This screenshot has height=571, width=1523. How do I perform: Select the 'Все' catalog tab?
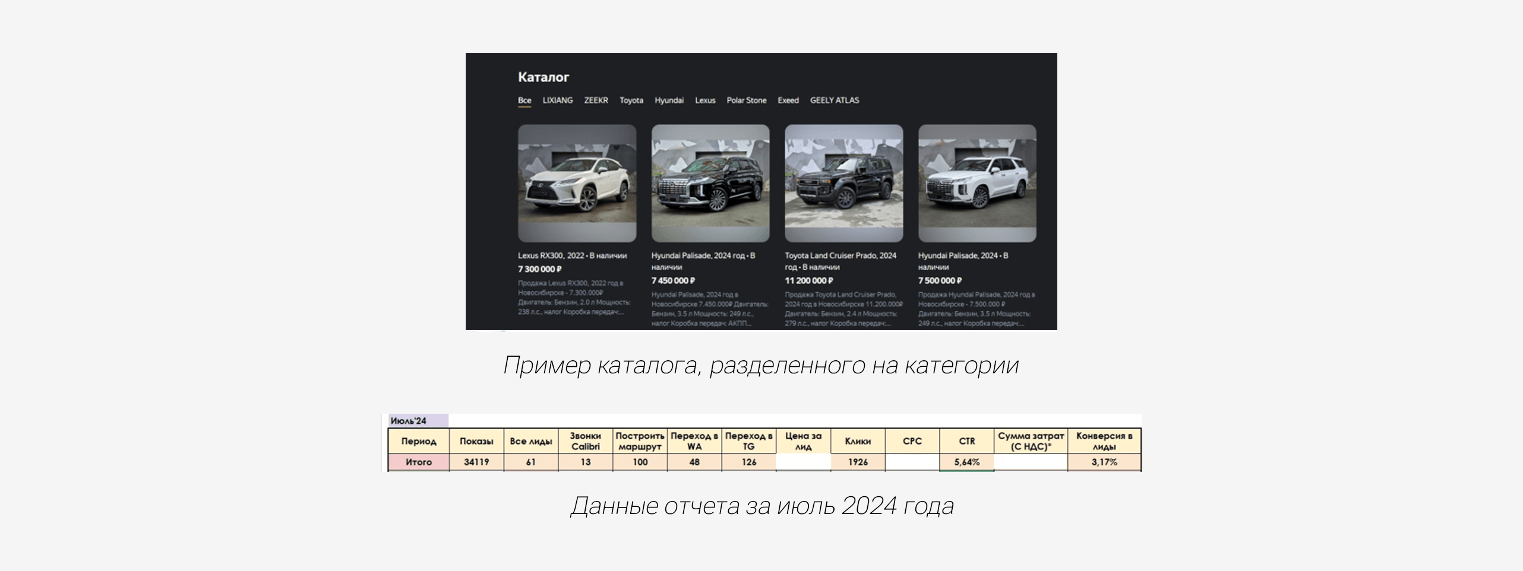524,100
